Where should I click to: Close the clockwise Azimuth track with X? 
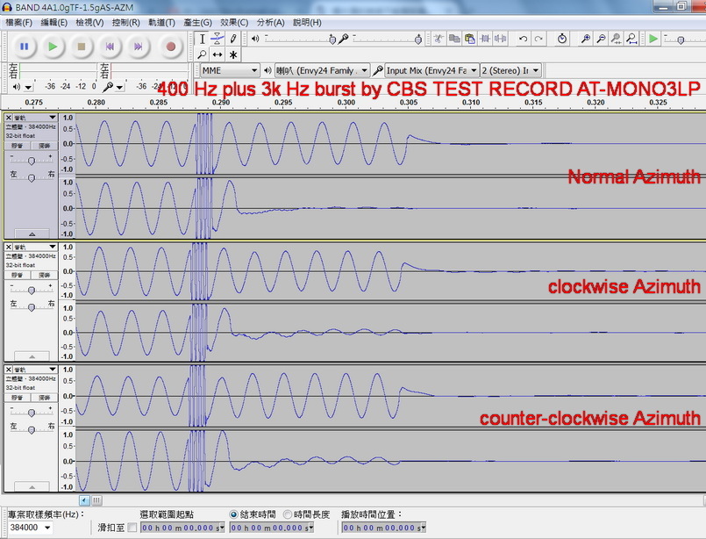tap(9, 247)
